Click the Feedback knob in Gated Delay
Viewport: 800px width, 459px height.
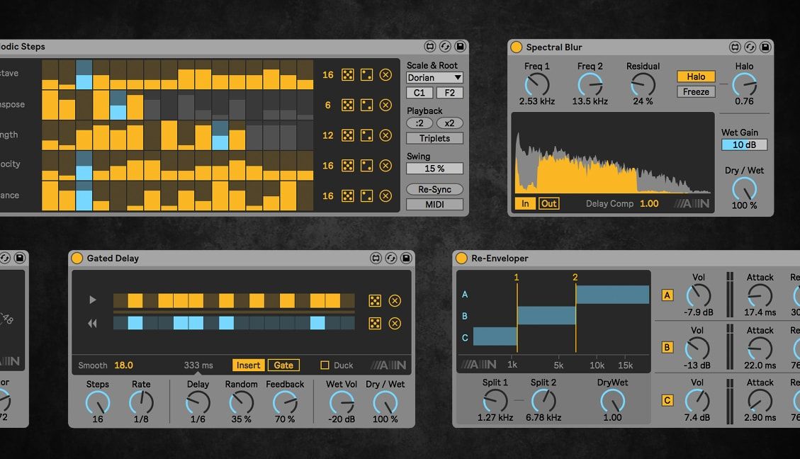[285, 403]
